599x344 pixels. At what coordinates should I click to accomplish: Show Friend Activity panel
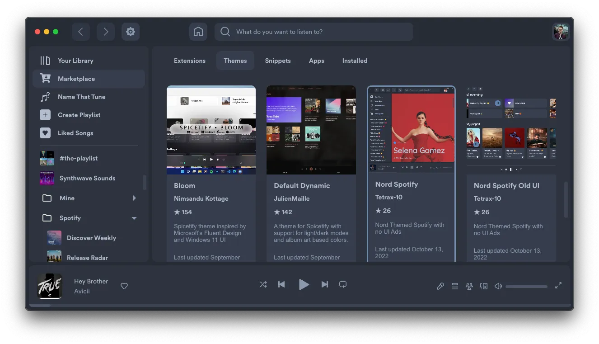tap(469, 286)
